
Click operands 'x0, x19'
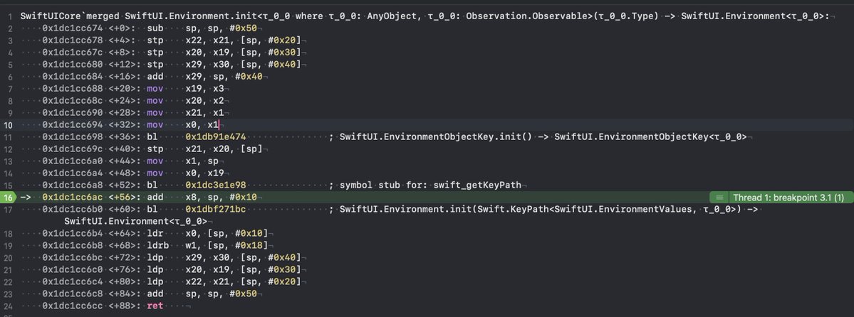(205, 173)
